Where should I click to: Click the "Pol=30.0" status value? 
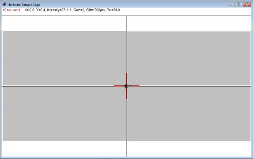(x=113, y=10)
